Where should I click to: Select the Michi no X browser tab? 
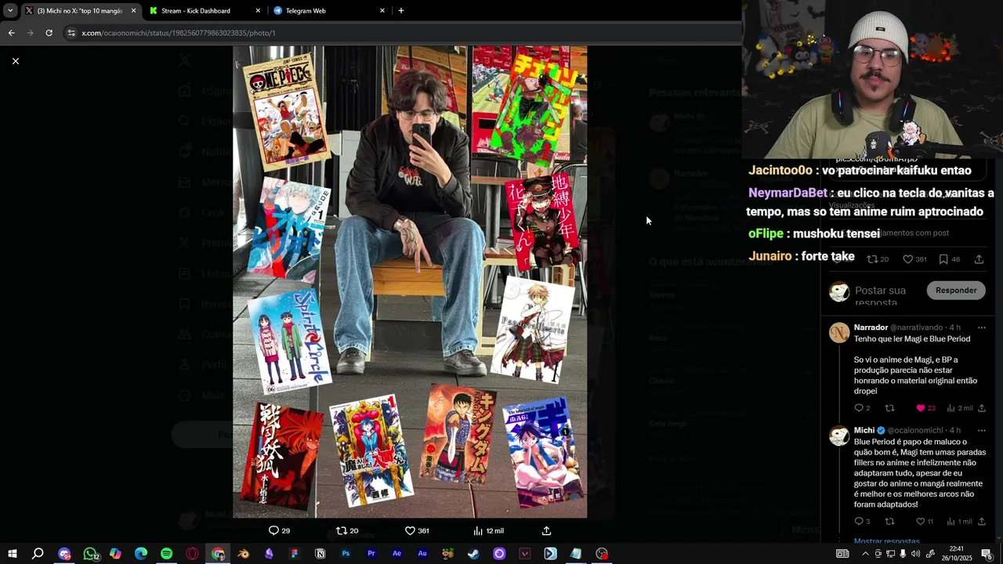pos(79,11)
